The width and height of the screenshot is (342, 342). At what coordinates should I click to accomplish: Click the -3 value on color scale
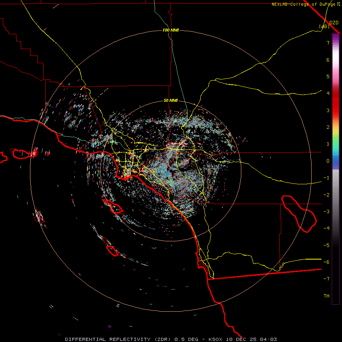click(x=326, y=212)
